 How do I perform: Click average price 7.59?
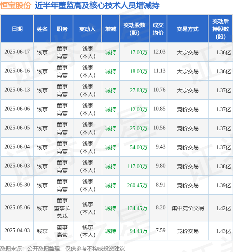click(160, 230)
